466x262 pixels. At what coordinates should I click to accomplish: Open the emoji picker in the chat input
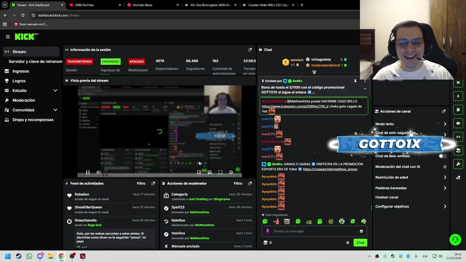click(x=361, y=231)
